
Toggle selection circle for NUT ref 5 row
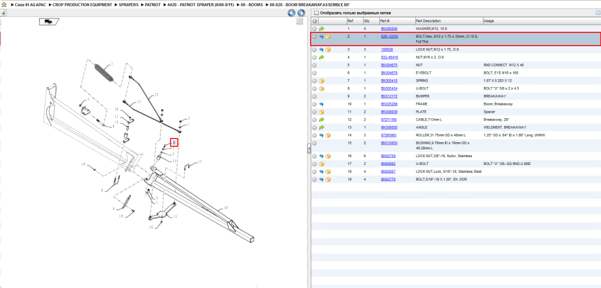315,65
